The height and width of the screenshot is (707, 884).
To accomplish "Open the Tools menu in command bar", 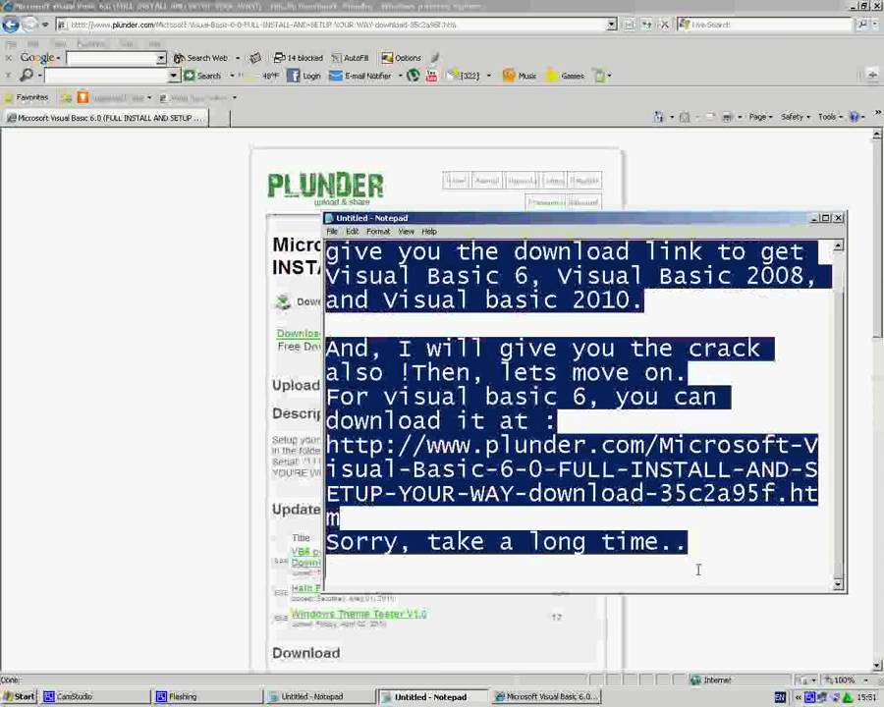I will coord(830,117).
